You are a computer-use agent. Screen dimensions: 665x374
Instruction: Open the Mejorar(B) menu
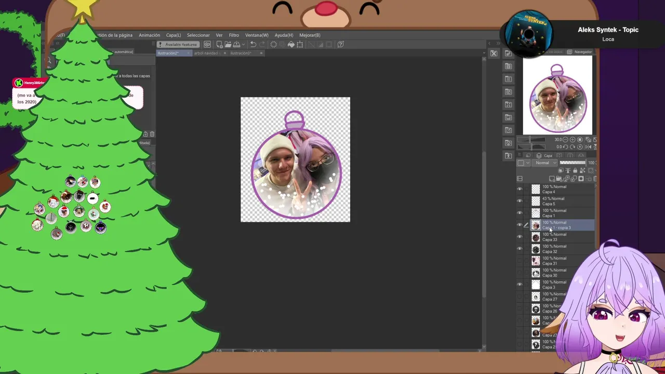pyautogui.click(x=310, y=35)
